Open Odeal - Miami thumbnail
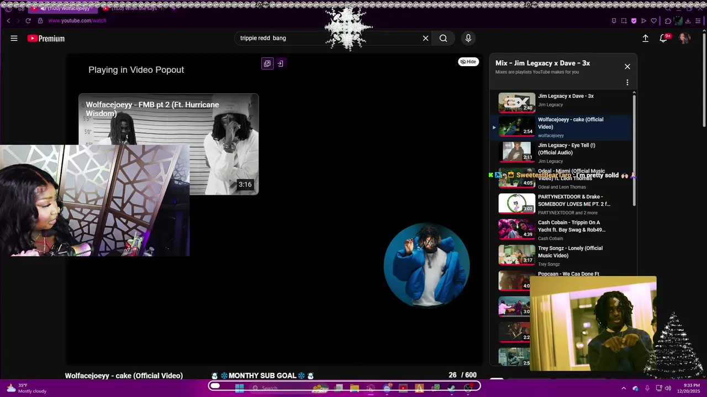This screenshot has height=397, width=707. pos(516,179)
